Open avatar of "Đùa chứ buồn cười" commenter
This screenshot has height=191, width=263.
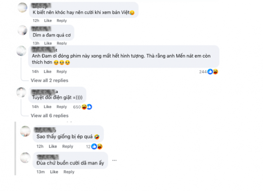[25, 158]
